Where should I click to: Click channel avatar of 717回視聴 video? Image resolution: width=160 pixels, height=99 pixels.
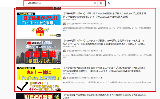[65, 24]
